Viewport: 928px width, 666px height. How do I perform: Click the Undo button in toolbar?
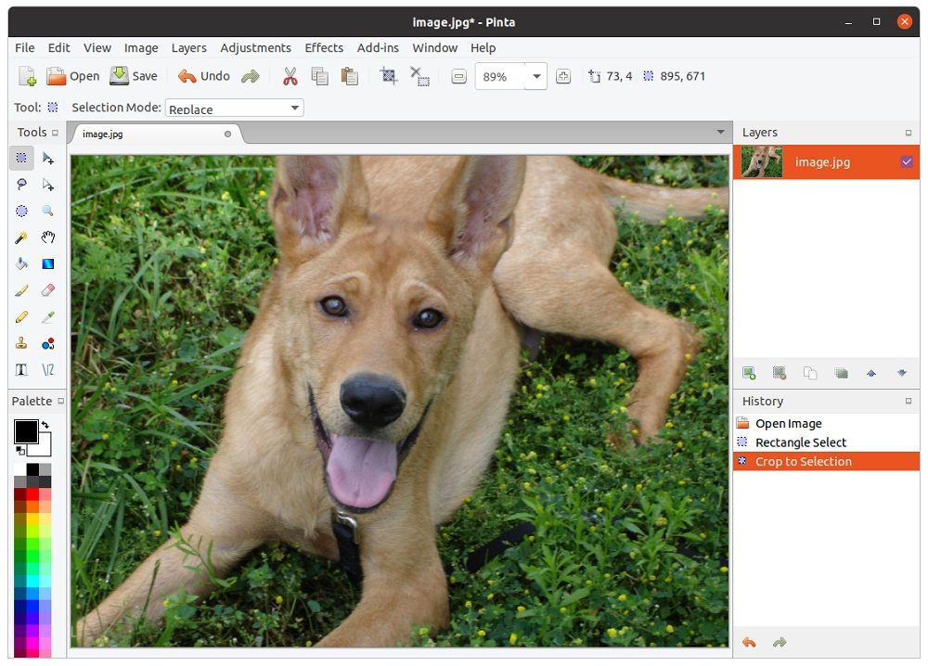204,77
